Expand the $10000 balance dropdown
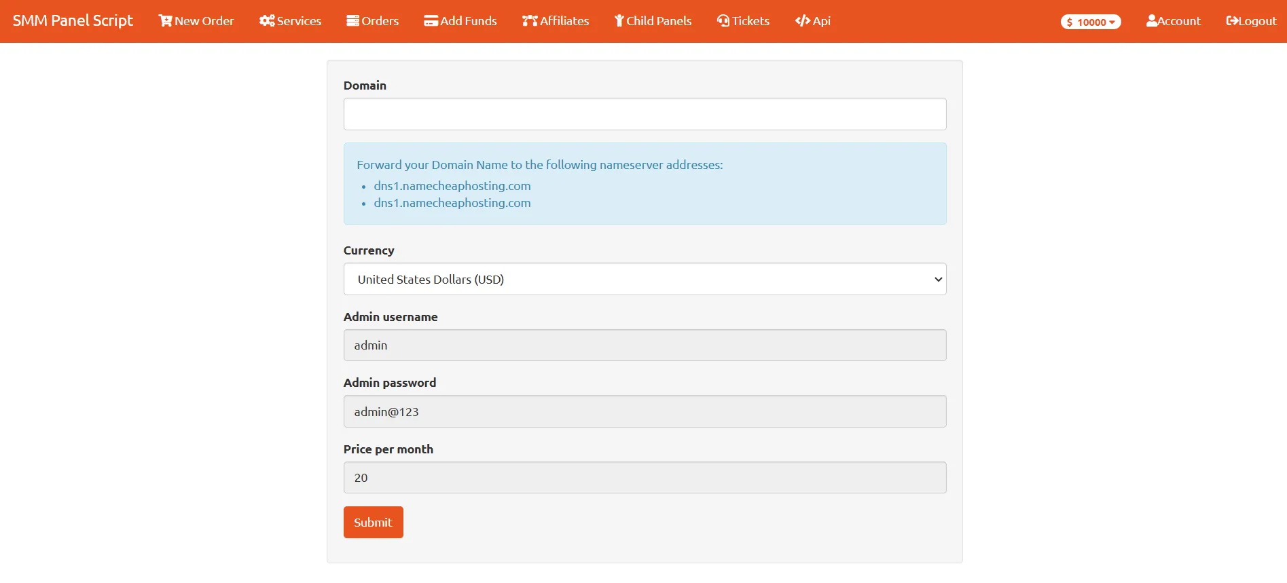Screen dimensions: 1287x583 pyautogui.click(x=1091, y=22)
